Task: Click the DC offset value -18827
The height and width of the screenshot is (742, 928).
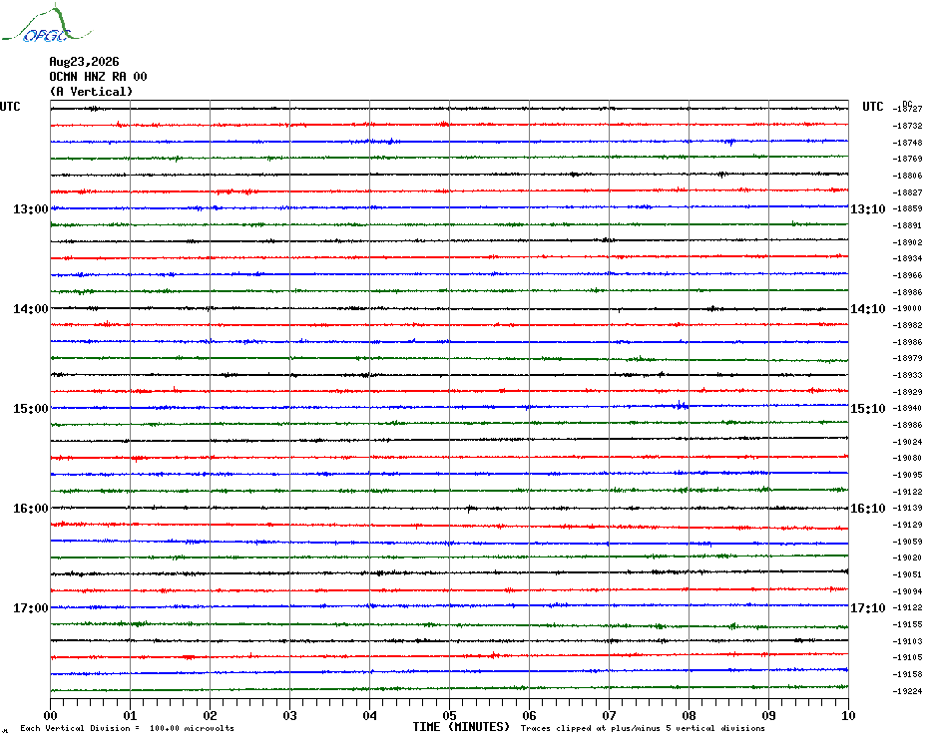Action: tap(907, 192)
